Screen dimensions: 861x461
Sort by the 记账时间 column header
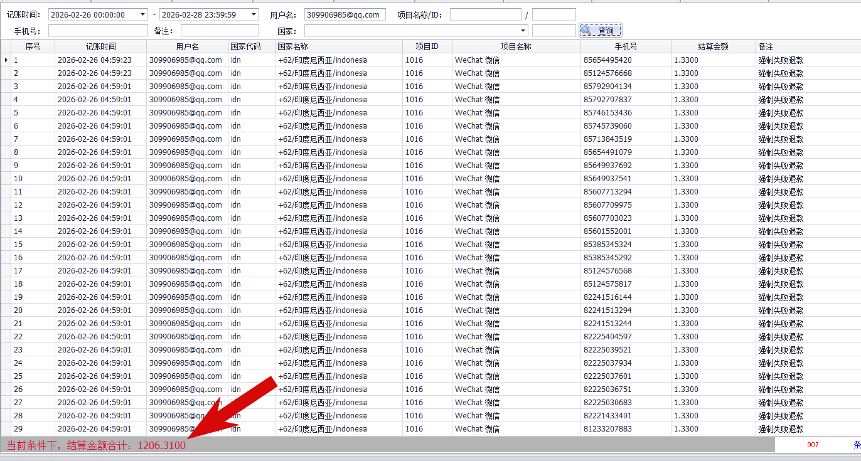pyautogui.click(x=100, y=46)
